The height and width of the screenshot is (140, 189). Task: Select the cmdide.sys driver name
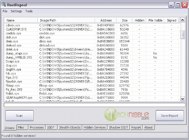coord(13,33)
